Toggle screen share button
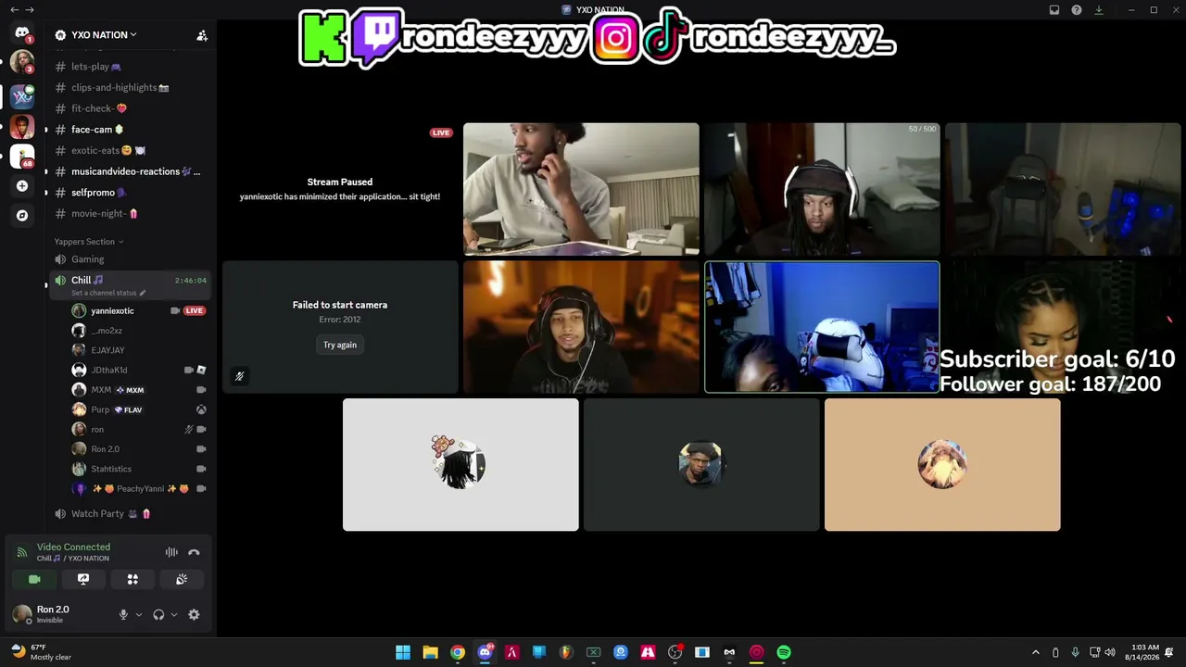This screenshot has width=1186, height=667. pyautogui.click(x=83, y=579)
